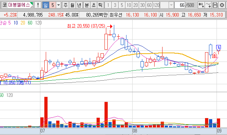227x135 pixels.
Task: Click the volume pane 120 legend
Action: [x=10, y=95]
